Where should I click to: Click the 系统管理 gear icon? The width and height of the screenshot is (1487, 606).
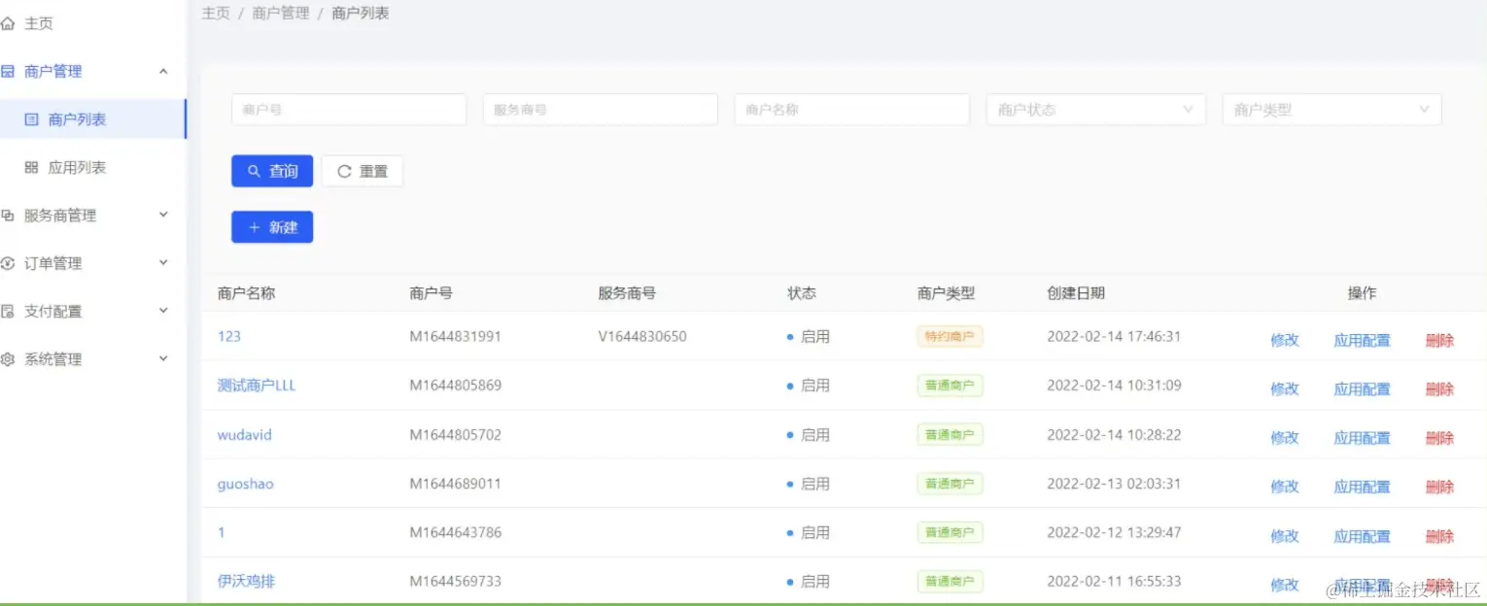[x=8, y=359]
